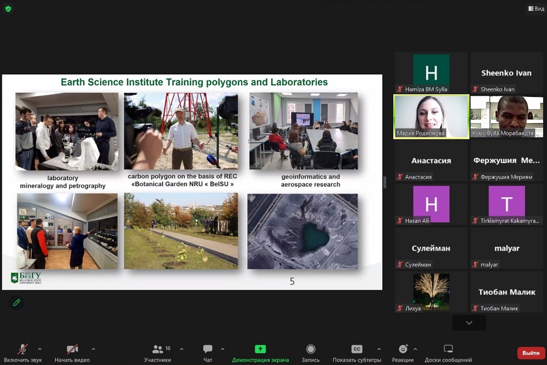This screenshot has height=365, width=547.
Task: Click the green encryption shield icon
Action: pos(8,9)
